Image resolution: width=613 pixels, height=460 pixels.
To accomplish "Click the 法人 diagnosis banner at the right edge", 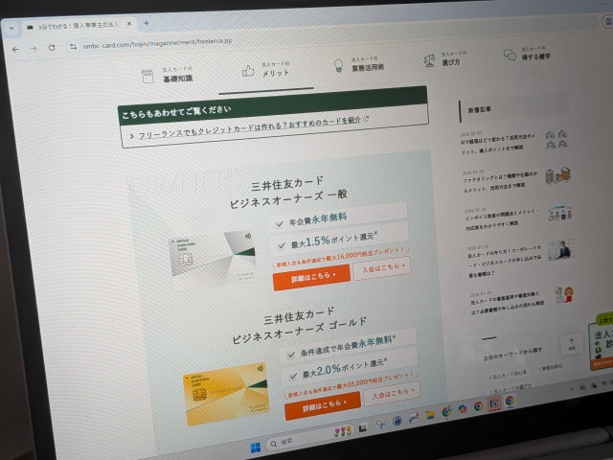I will [602, 342].
